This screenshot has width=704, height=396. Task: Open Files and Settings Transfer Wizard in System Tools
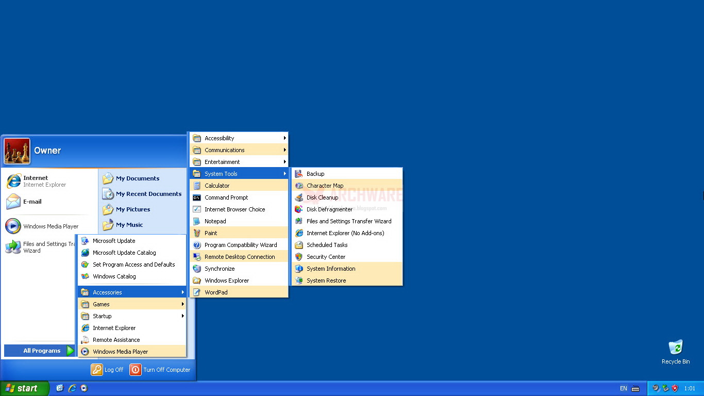click(347, 221)
